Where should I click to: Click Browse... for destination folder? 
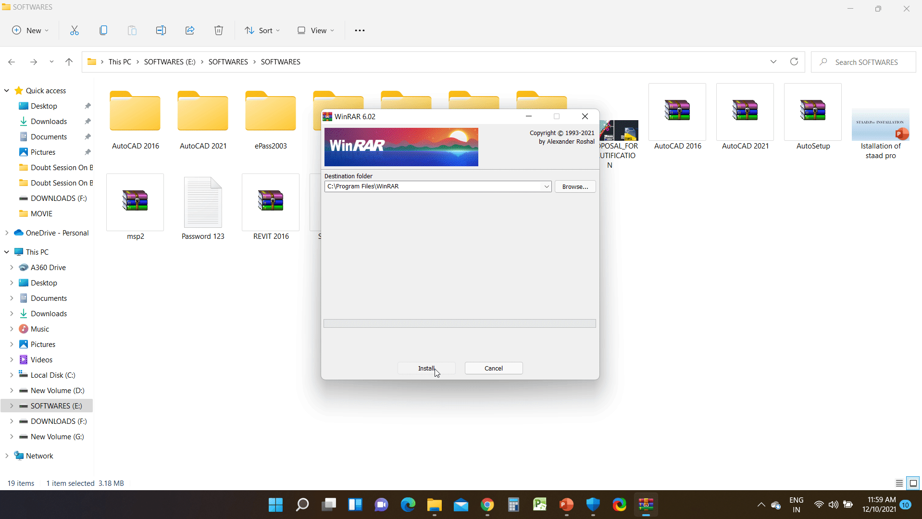[575, 186]
